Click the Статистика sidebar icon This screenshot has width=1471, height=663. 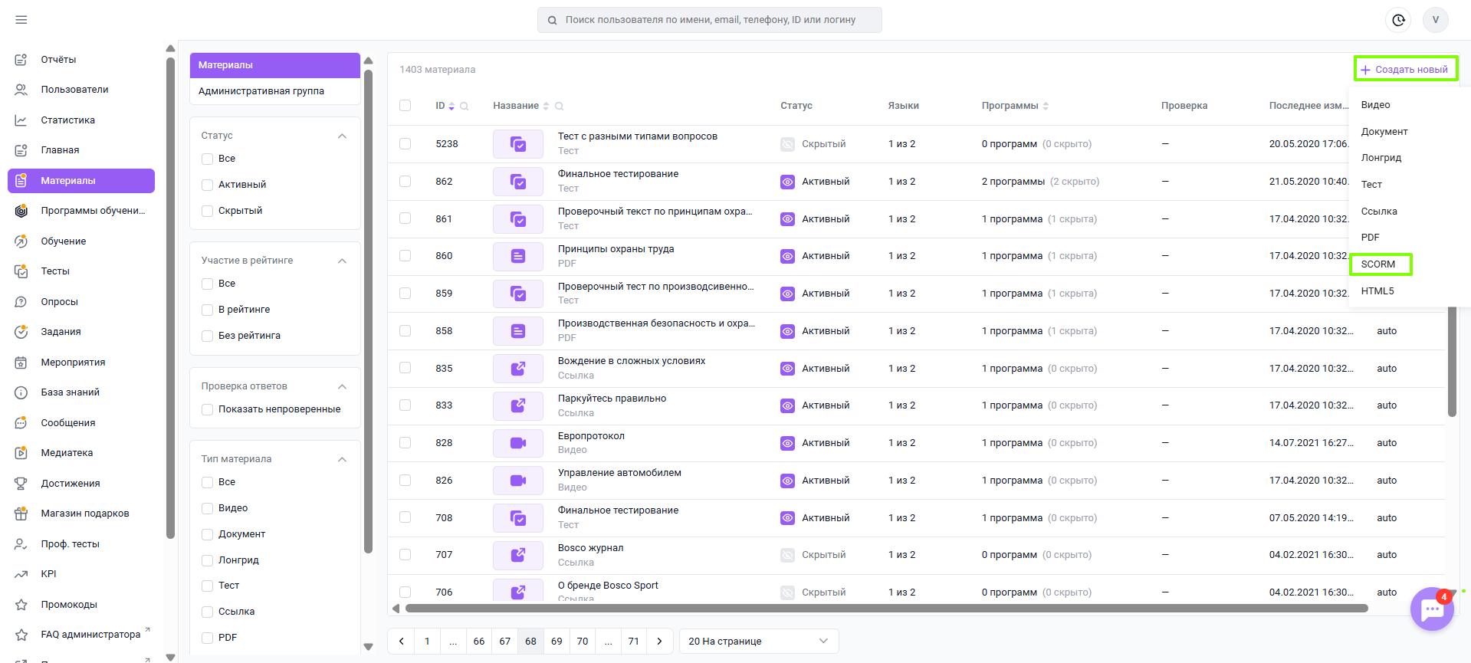[x=21, y=120]
